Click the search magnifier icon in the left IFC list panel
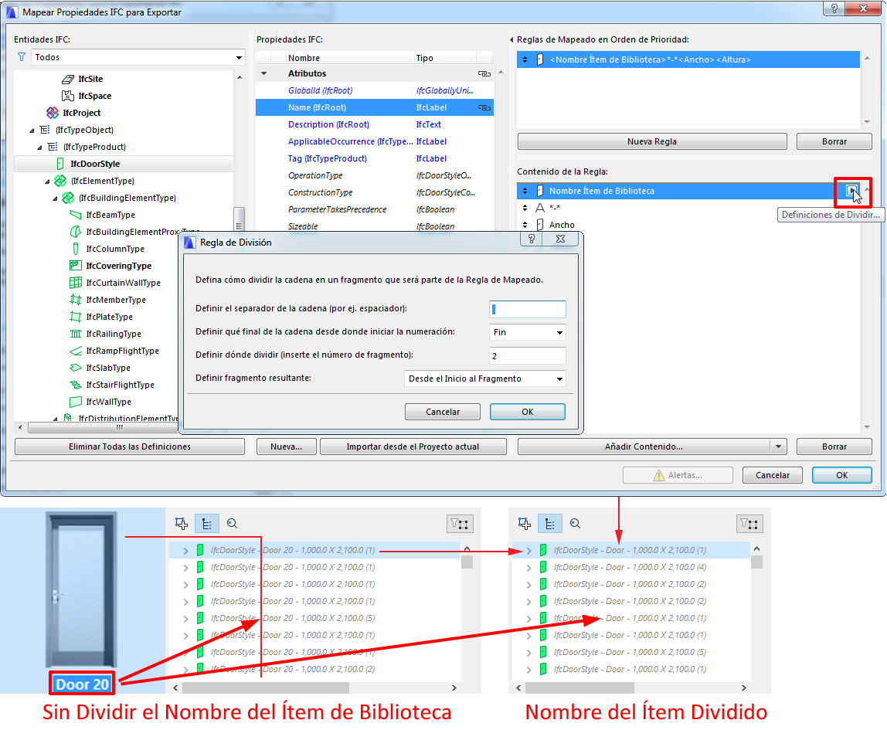This screenshot has width=887, height=730. [232, 524]
